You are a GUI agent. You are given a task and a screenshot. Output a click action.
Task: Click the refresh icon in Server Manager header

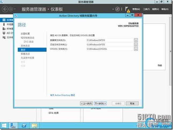pos(117,9)
